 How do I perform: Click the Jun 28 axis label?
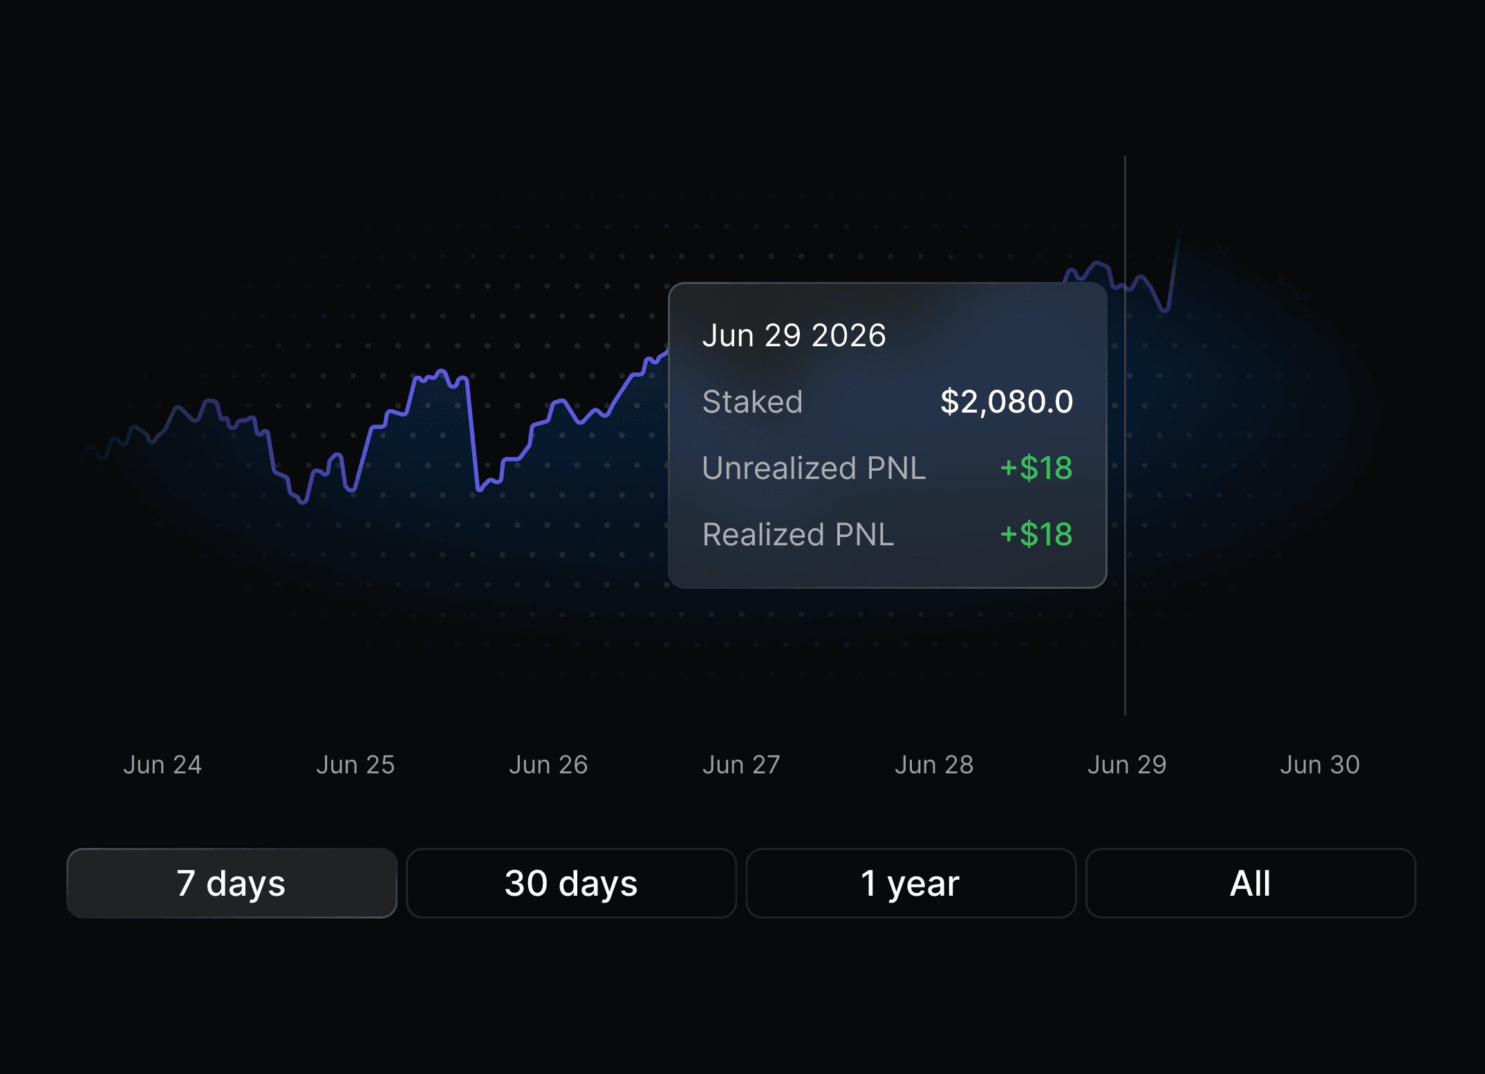[x=934, y=765]
